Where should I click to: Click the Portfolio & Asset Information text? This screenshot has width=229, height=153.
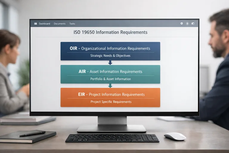point(111,79)
